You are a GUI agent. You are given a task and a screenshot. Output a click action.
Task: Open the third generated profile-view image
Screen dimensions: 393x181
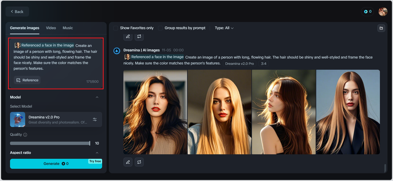284,112
